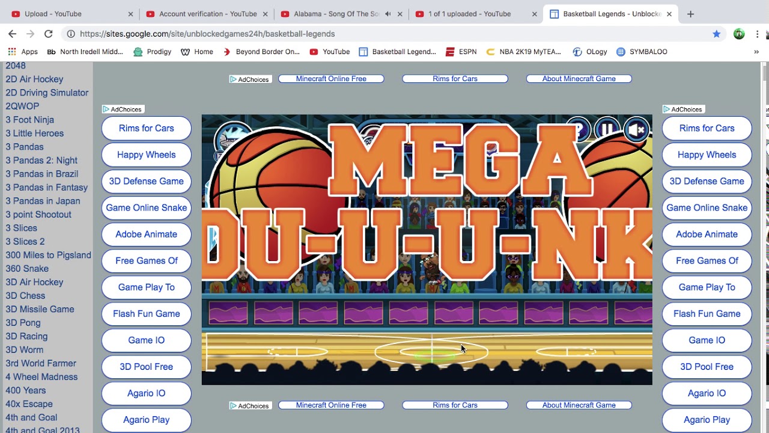
Task: Open Basketball Legend... bookmark
Action: pyautogui.click(x=397, y=52)
